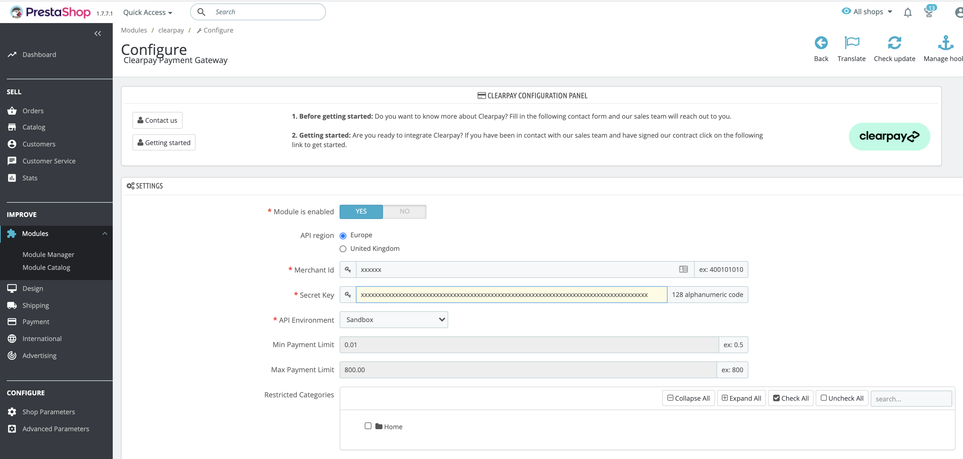This screenshot has height=459, width=963.
Task: Open Module Catalog submenu item
Action: pyautogui.click(x=47, y=267)
